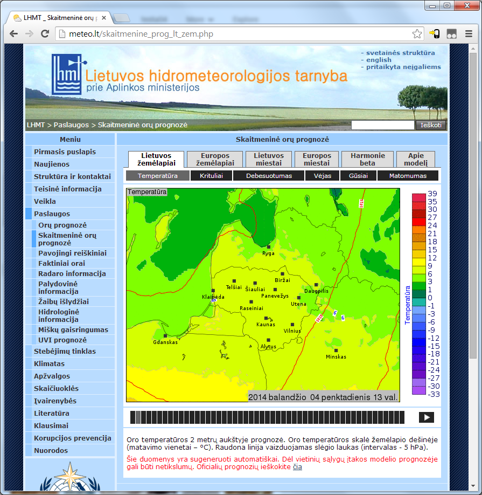Click the page vertical scrollbar thumb

tap(473, 205)
